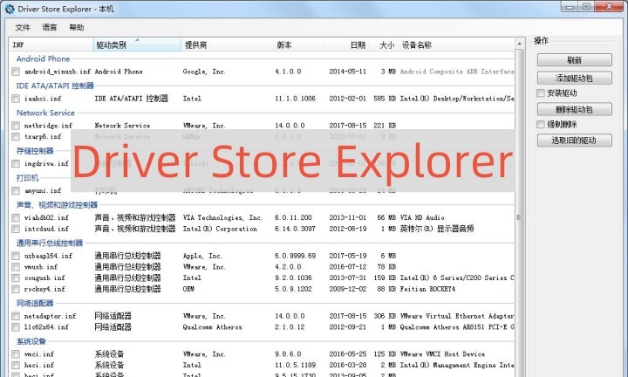Viewport: 628px width, 377px height.
Task: Collapse the 系统设备 group header
Action: pos(31,341)
